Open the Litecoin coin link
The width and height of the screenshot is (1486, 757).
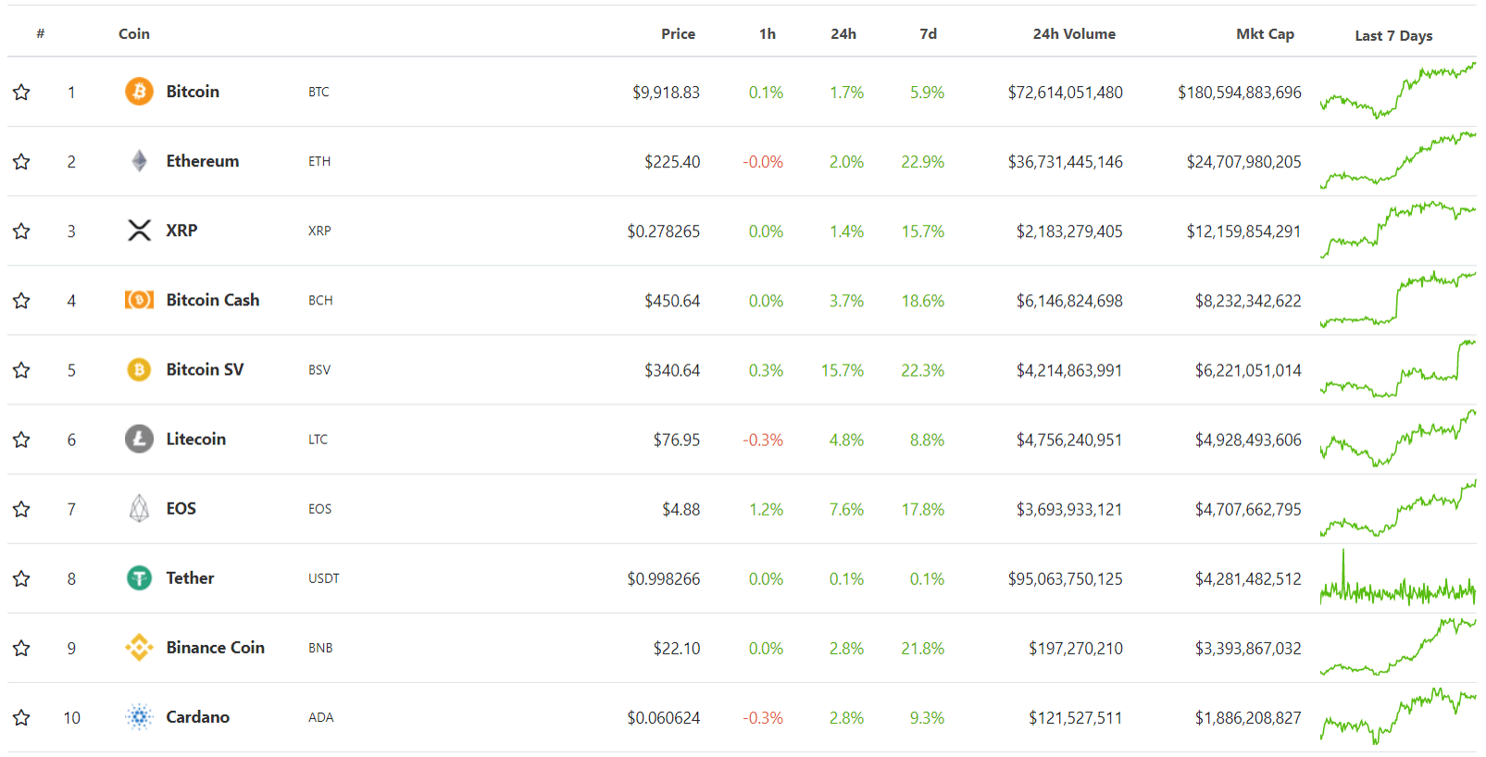[x=196, y=439]
